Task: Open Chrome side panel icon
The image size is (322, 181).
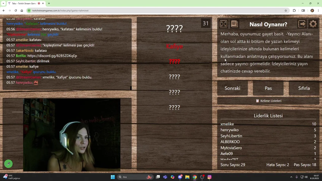Action: 303,11
